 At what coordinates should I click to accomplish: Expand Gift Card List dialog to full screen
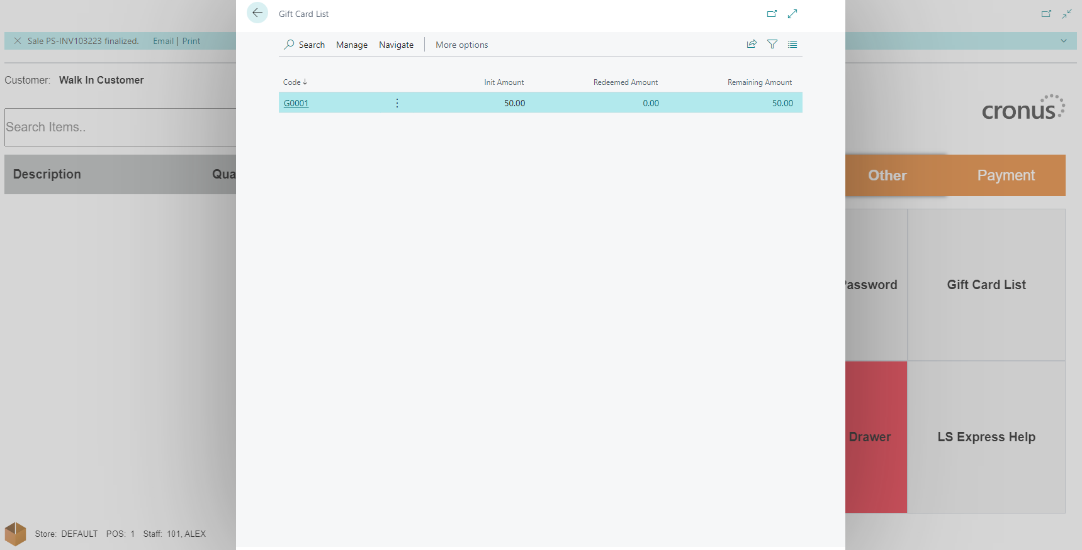pos(792,14)
